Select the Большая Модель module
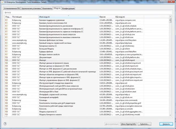 click(x=46, y=49)
